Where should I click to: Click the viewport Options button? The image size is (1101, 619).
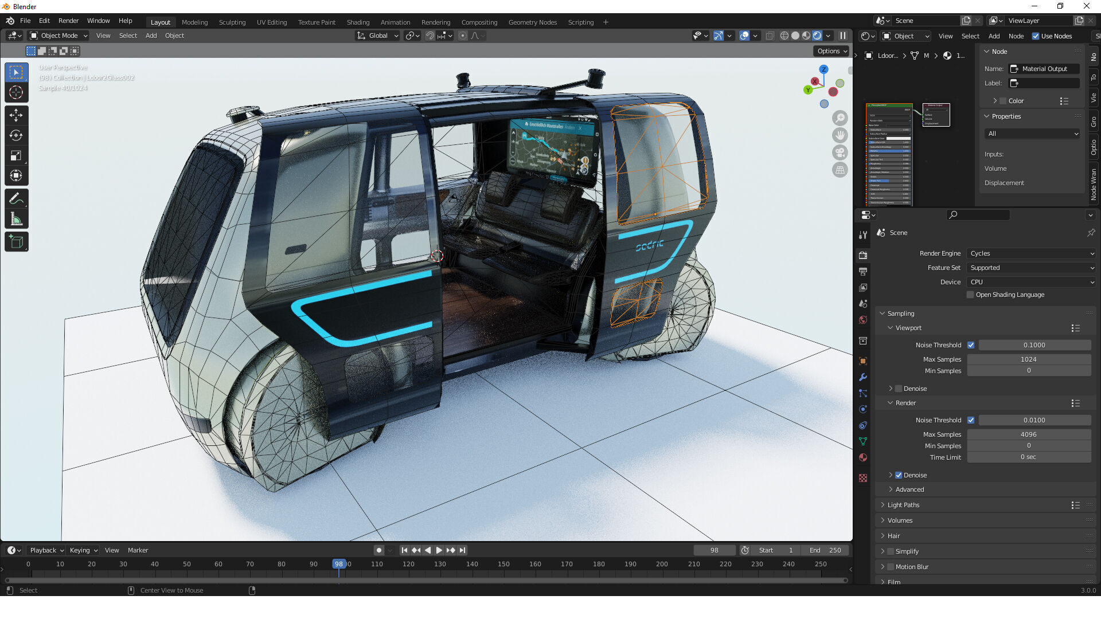(831, 51)
